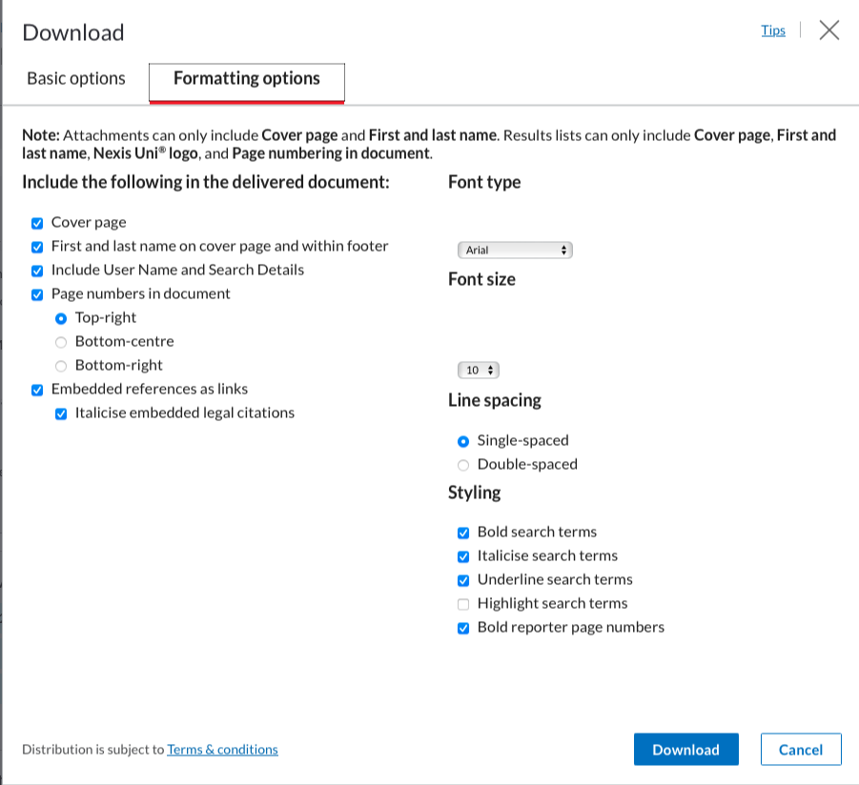859x785 pixels.
Task: Uncheck Bold search terms
Action: (463, 533)
